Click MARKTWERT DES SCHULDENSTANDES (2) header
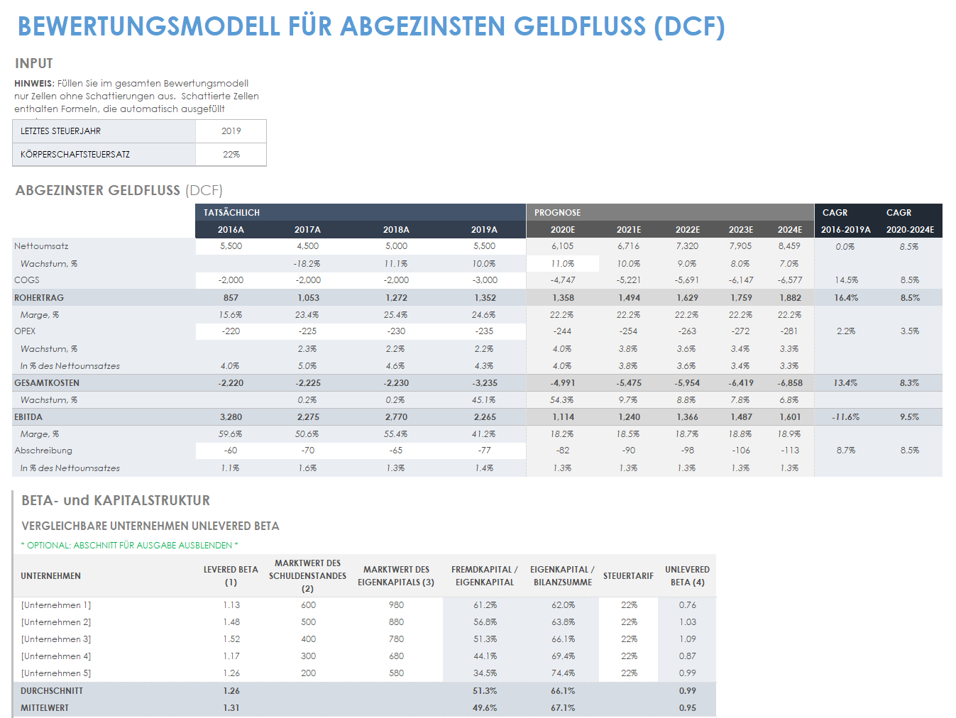956x718 pixels. (307, 576)
